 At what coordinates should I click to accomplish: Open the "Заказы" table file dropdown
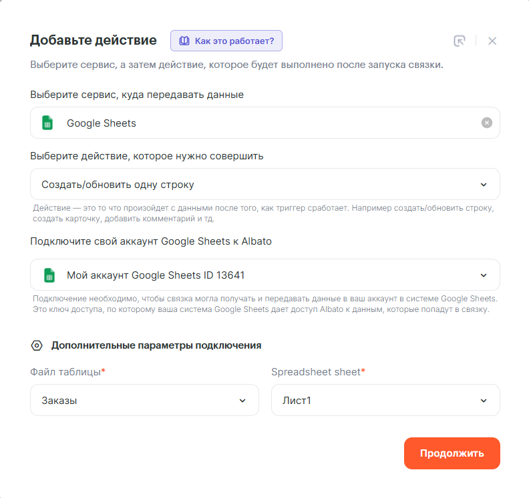(134, 400)
